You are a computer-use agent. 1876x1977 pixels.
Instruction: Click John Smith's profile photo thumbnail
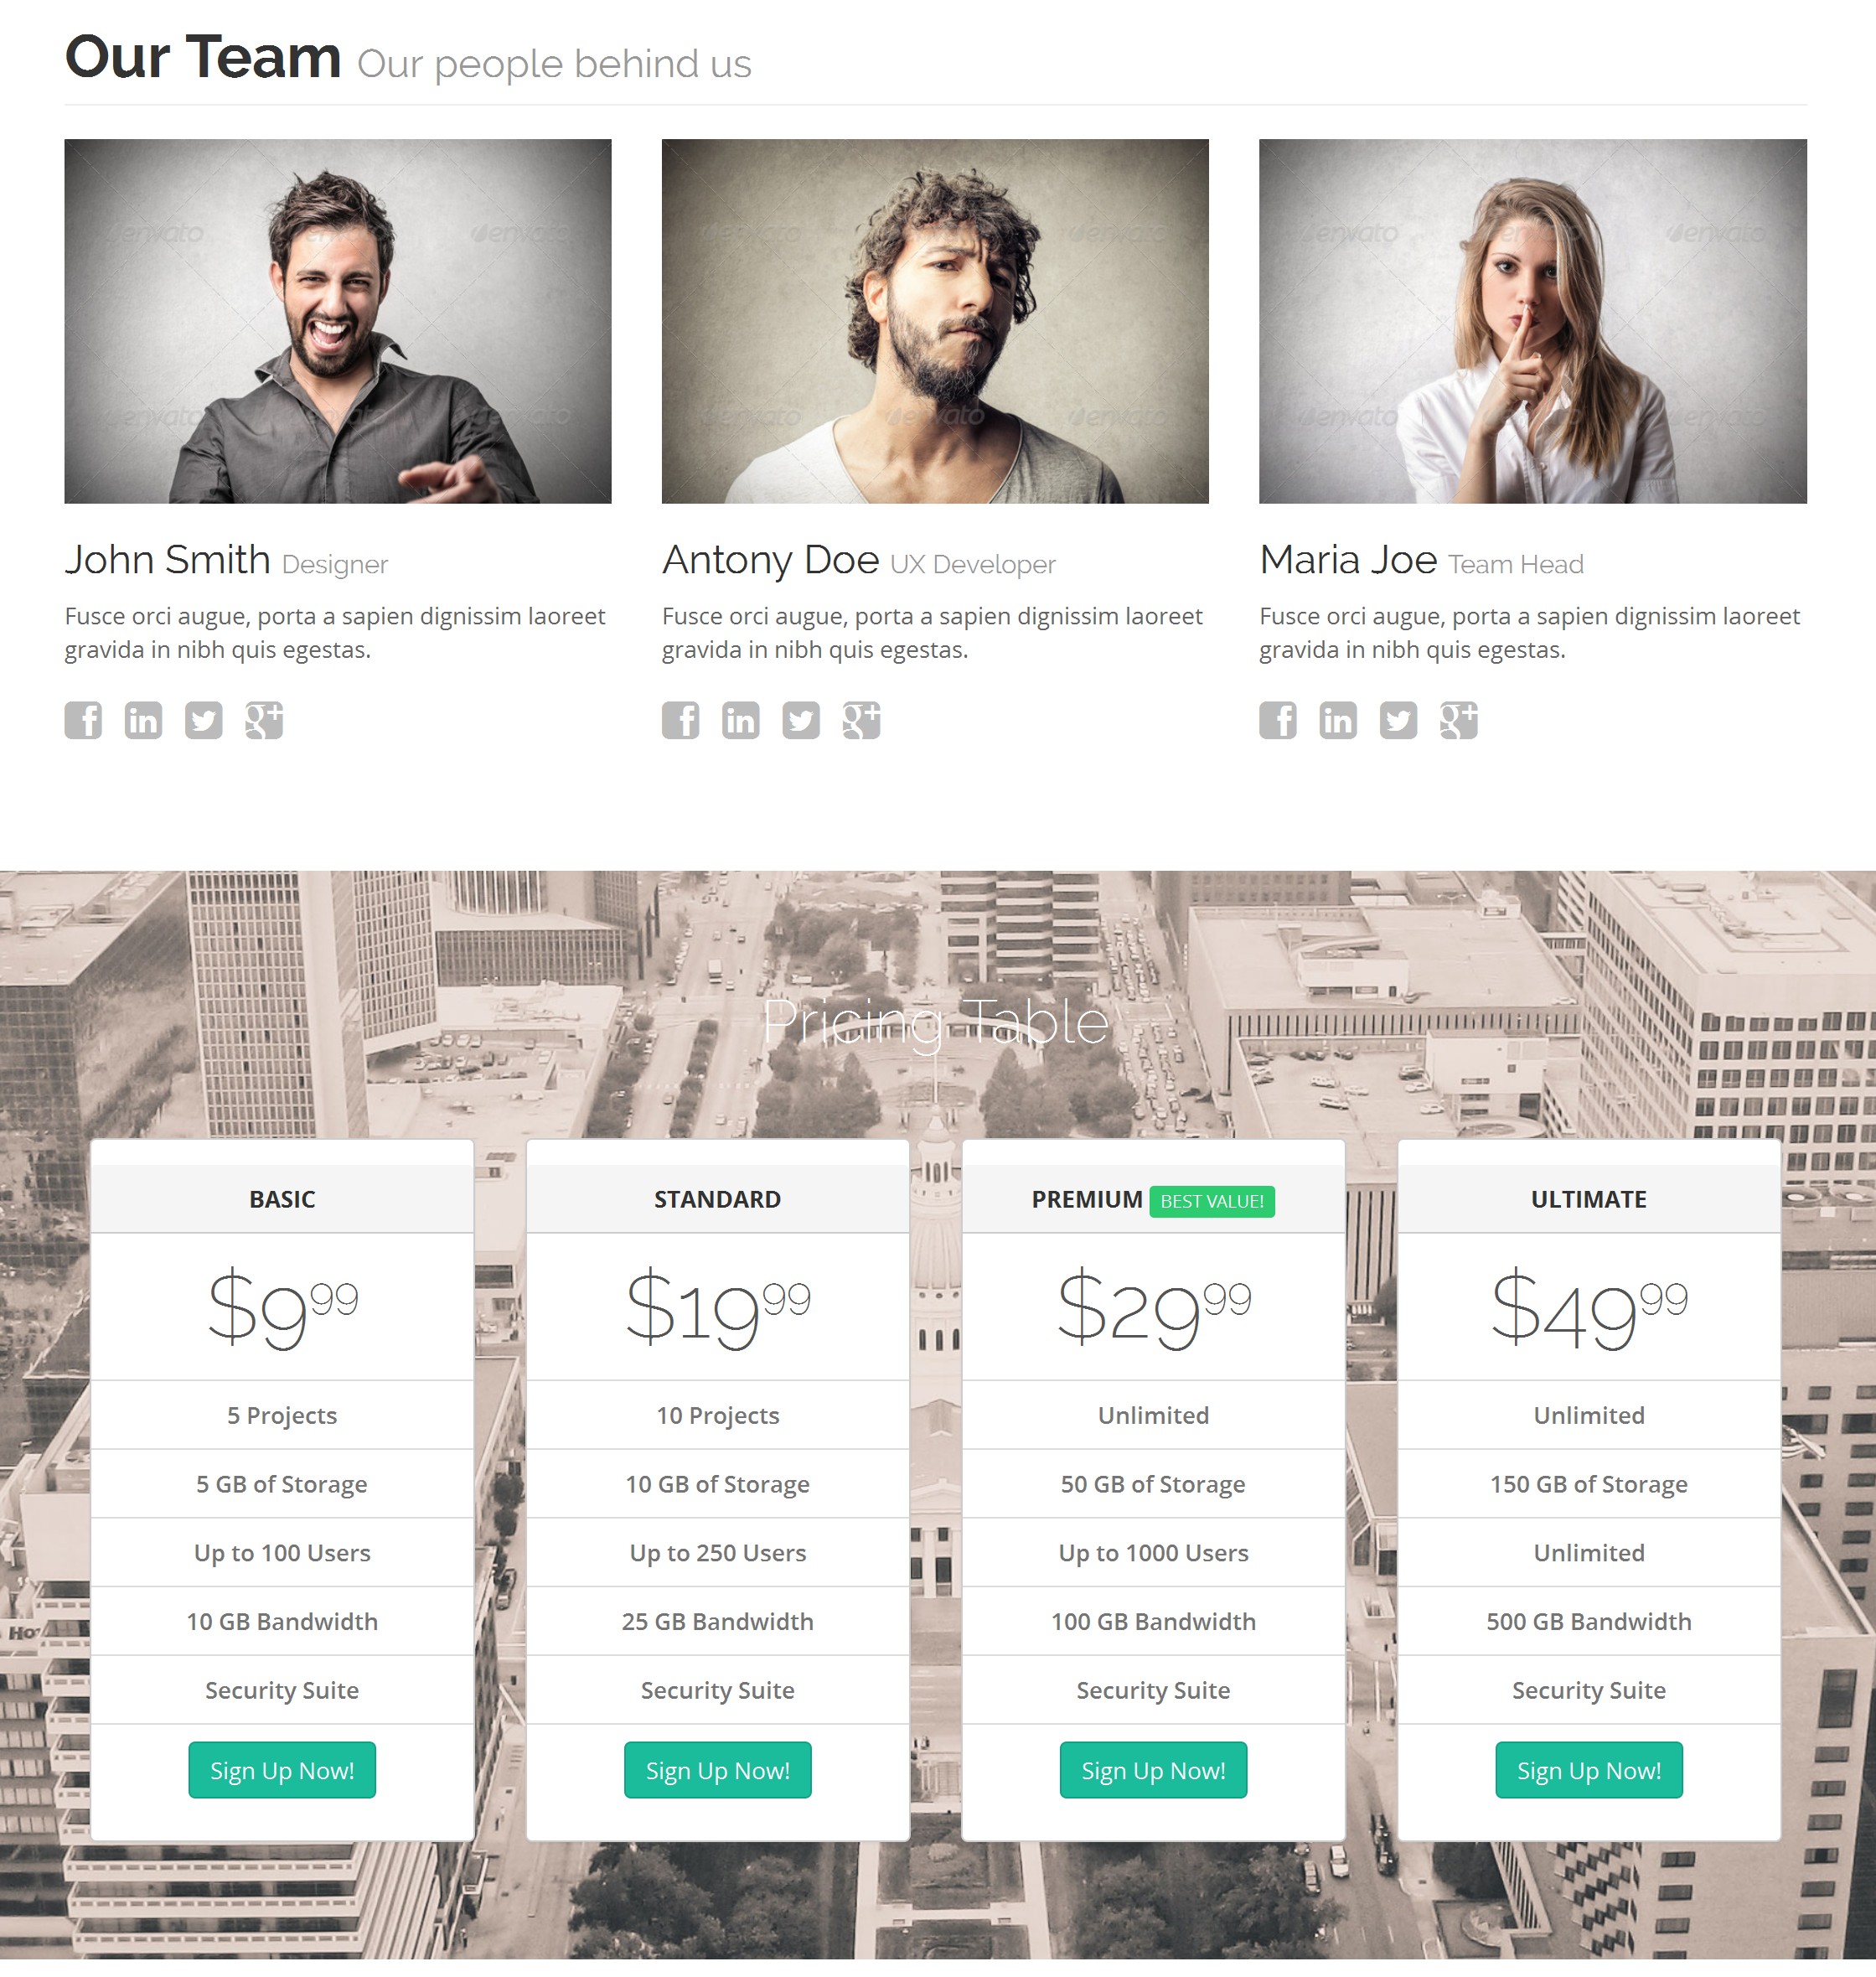click(337, 321)
